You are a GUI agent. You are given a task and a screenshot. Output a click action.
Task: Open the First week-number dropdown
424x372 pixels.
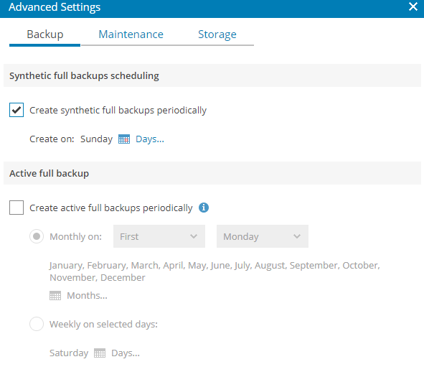[x=159, y=236]
